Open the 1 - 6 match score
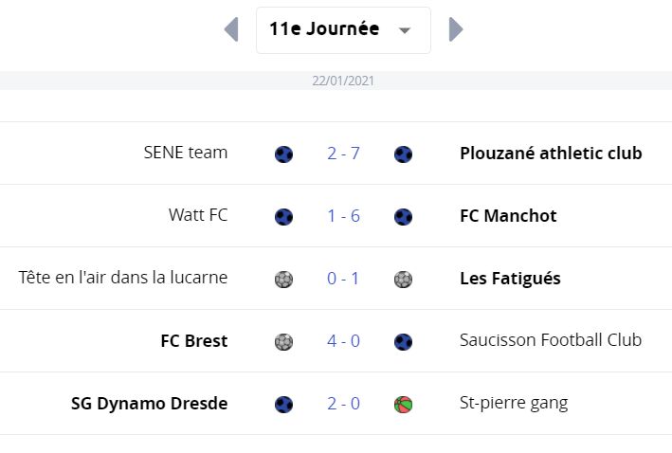 click(x=343, y=216)
